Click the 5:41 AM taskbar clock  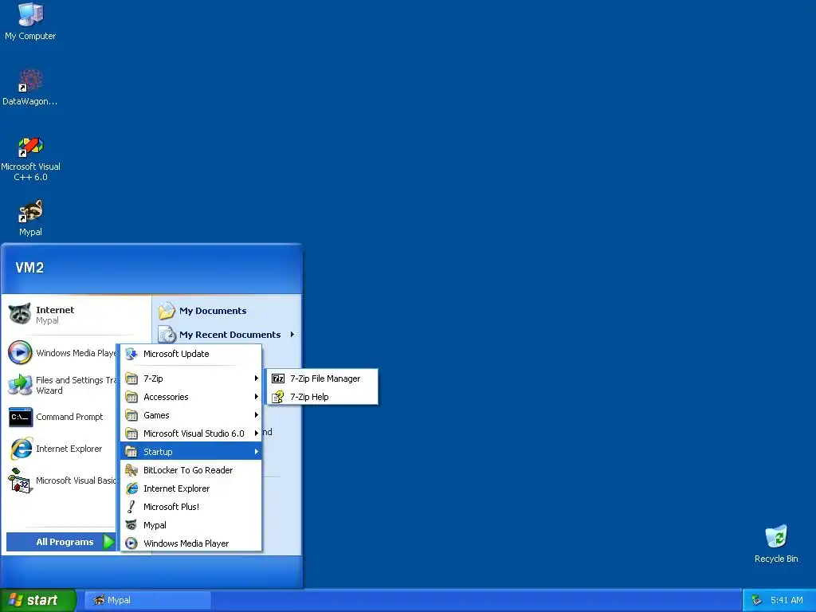point(787,600)
